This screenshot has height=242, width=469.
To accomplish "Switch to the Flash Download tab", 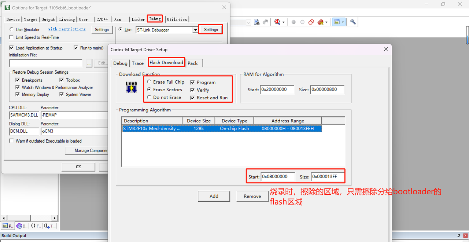I will pyautogui.click(x=166, y=62).
